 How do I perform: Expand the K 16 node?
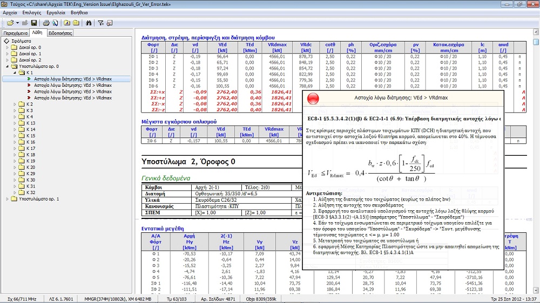tap(15, 142)
